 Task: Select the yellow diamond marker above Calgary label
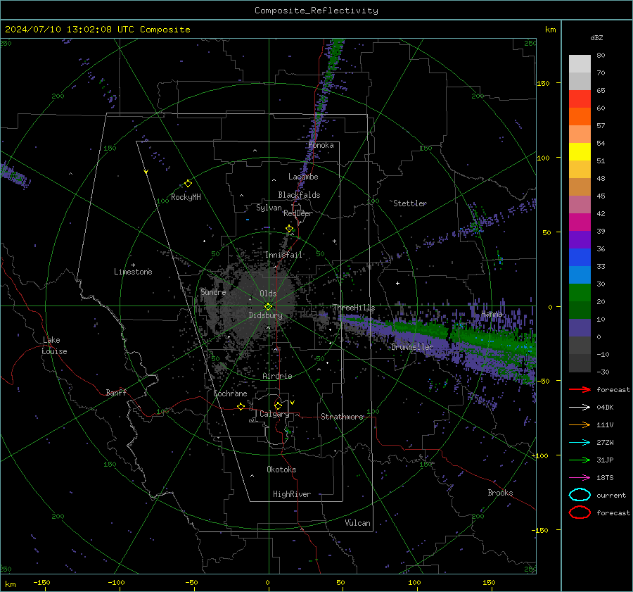278,405
